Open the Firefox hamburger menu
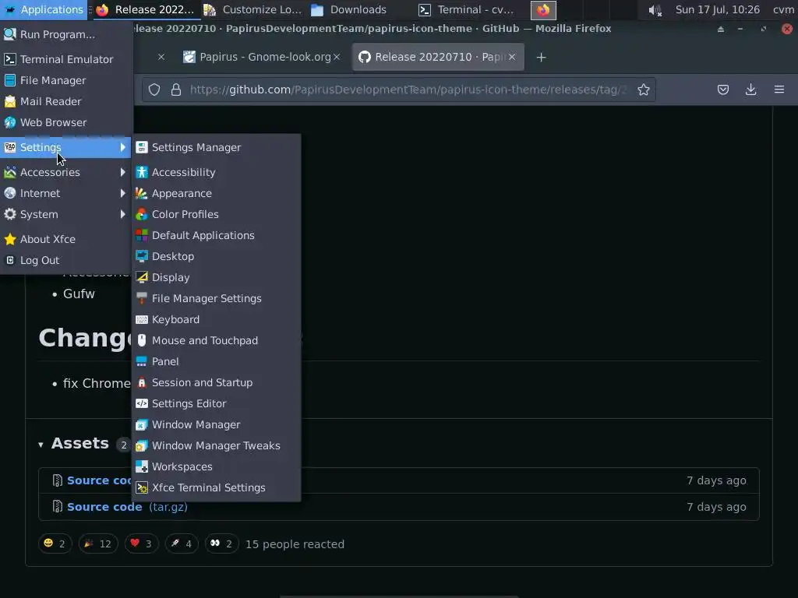The height and width of the screenshot is (598, 798). (x=779, y=90)
